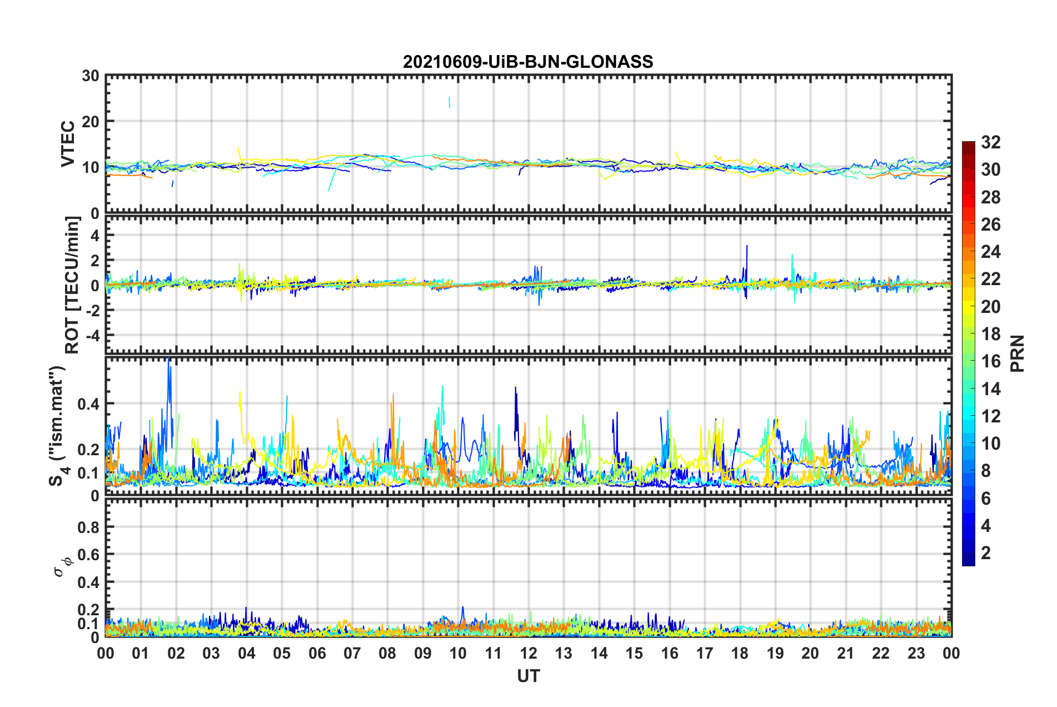This screenshot has width=1057, height=707.
Task: Click colorbar tick label 12
Action: [990, 416]
